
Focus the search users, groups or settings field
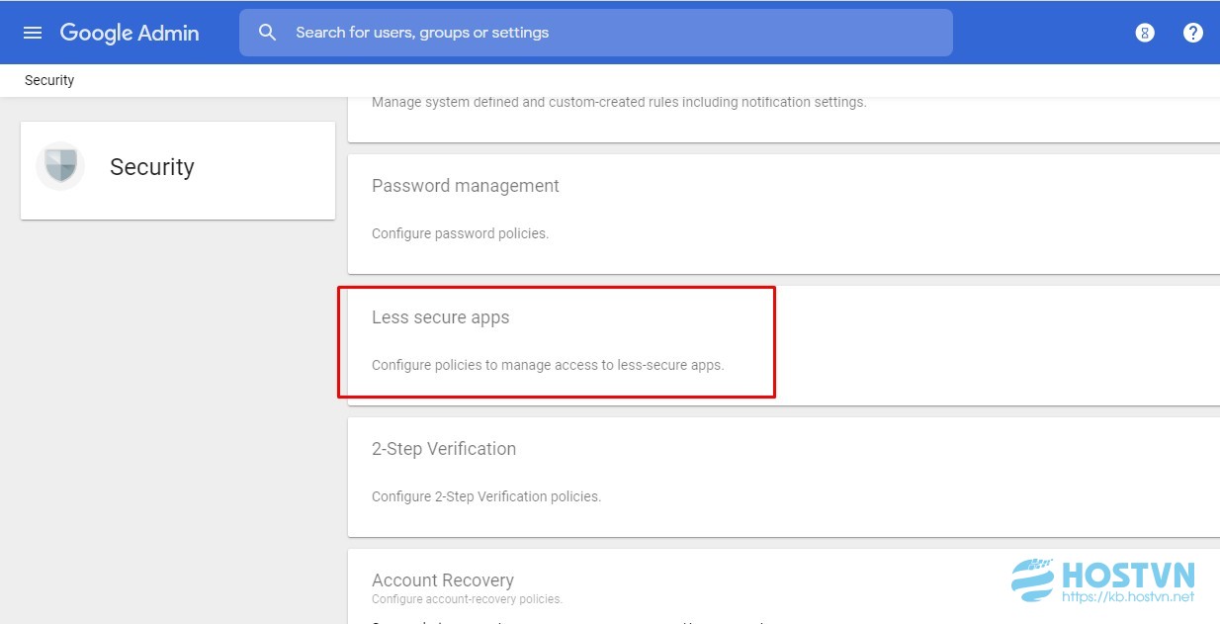[596, 33]
